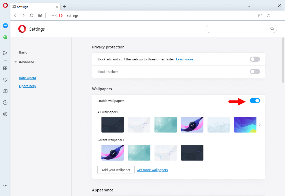The width and height of the screenshot is (285, 196).
Task: Select Advanced in settings navigation
Action: click(x=27, y=62)
